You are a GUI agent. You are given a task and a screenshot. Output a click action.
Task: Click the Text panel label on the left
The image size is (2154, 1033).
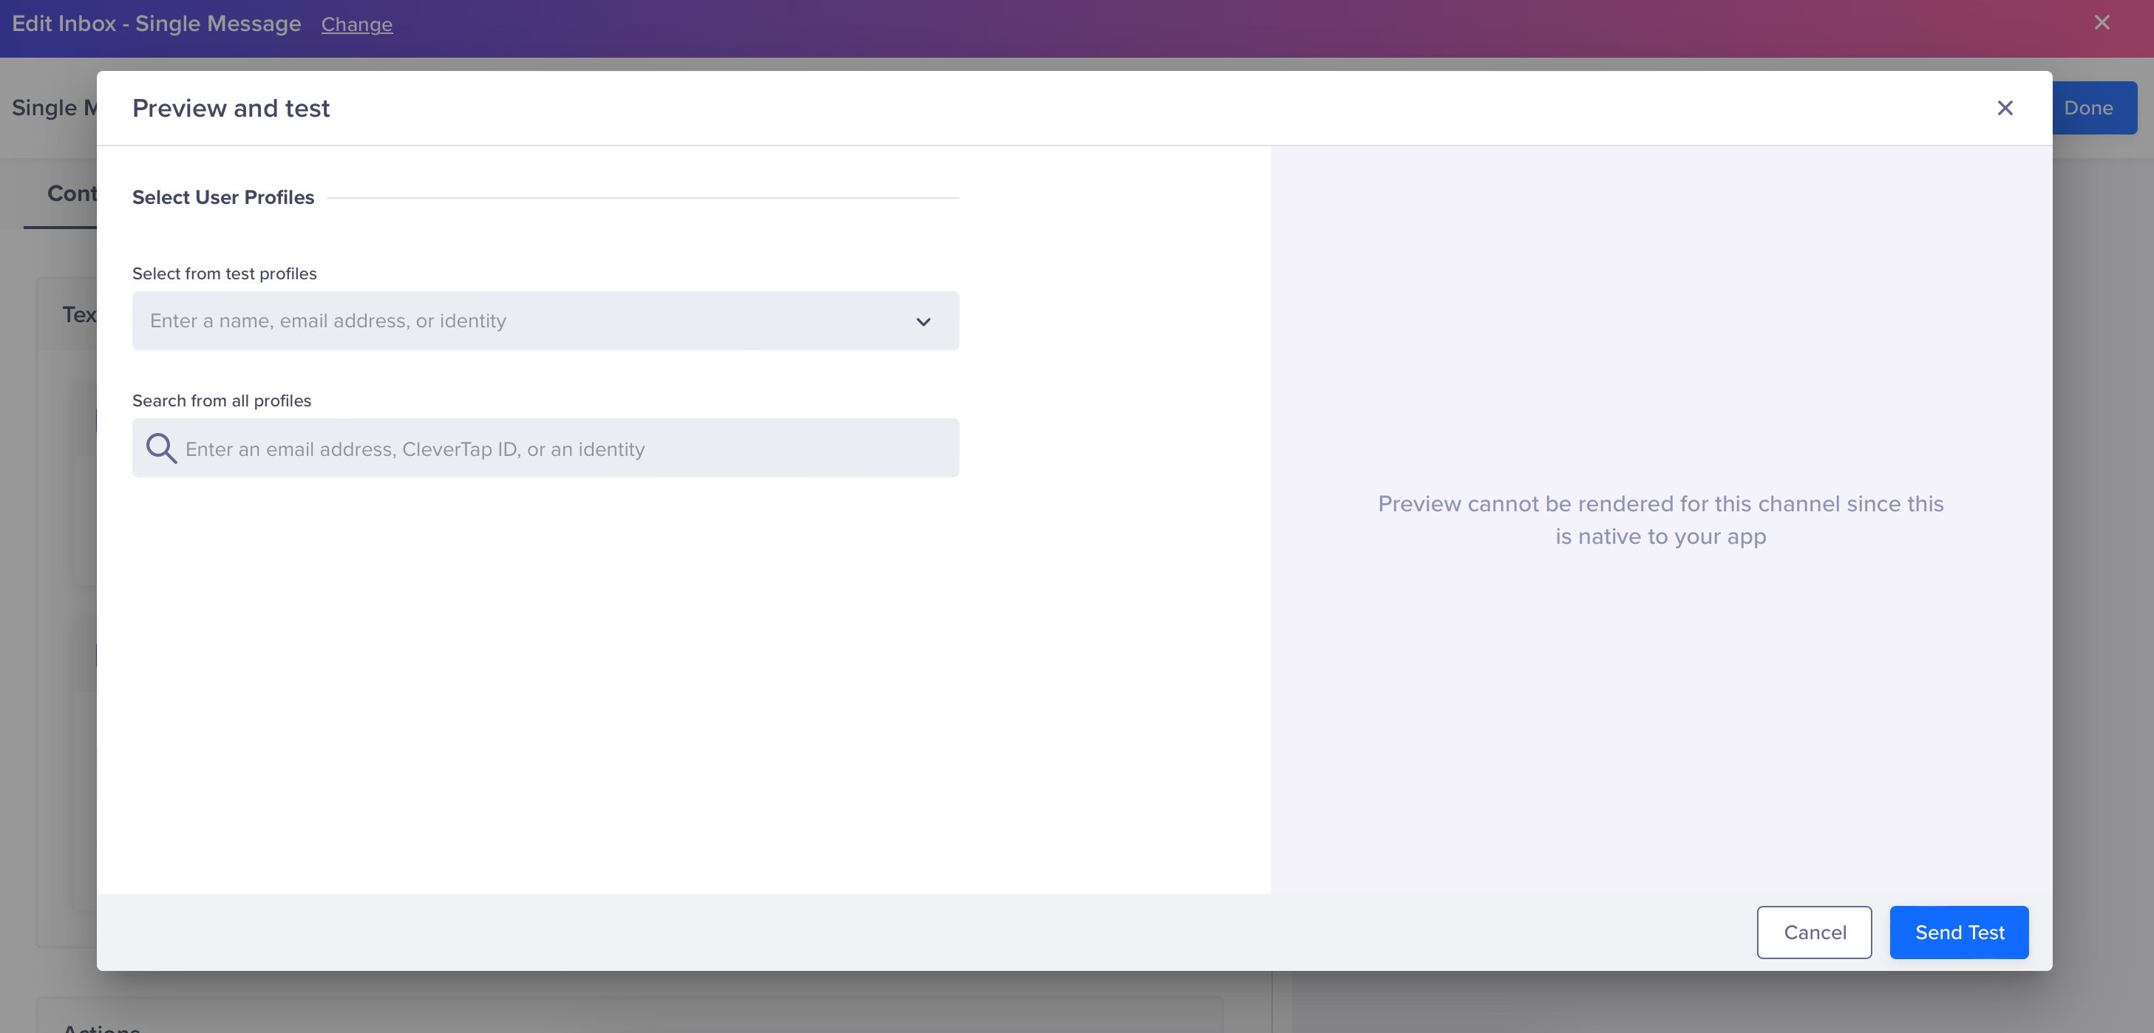[x=79, y=314]
